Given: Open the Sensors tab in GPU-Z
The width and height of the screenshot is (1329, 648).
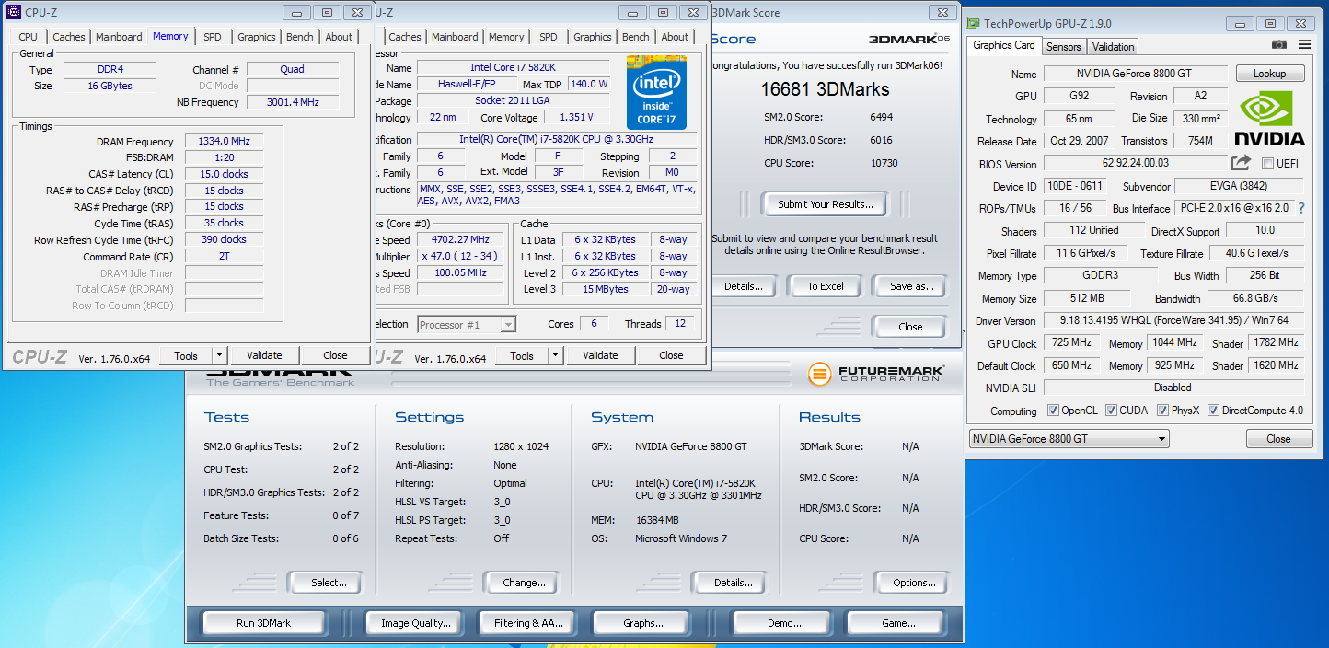Looking at the screenshot, I should 1064,46.
